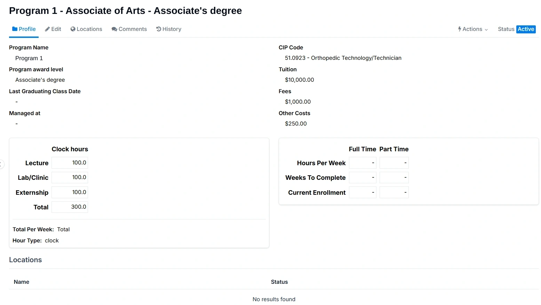Click the speech bubbles icon beside Comments

click(114, 29)
